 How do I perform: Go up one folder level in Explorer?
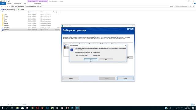(9, 6)
